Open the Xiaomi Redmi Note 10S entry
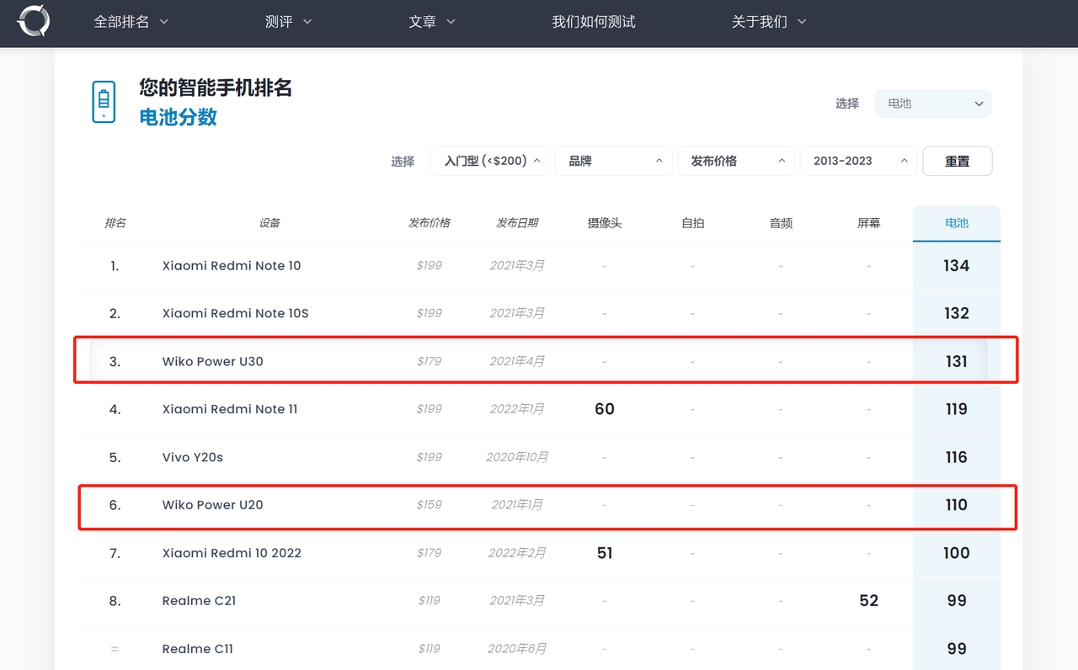The height and width of the screenshot is (670, 1078). pyautogui.click(x=236, y=313)
